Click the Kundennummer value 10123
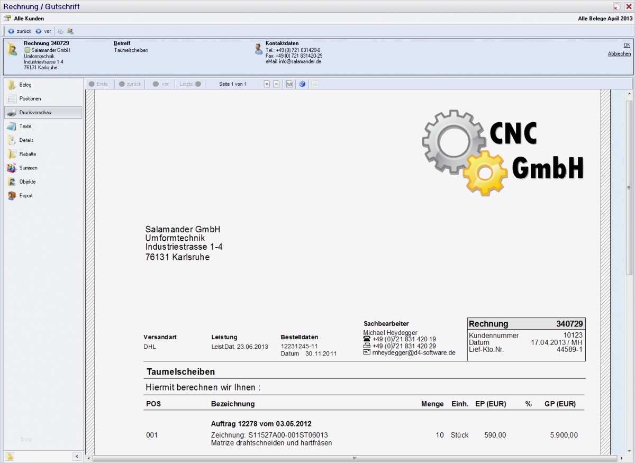Image resolution: width=635 pixels, height=463 pixels. pyautogui.click(x=573, y=335)
